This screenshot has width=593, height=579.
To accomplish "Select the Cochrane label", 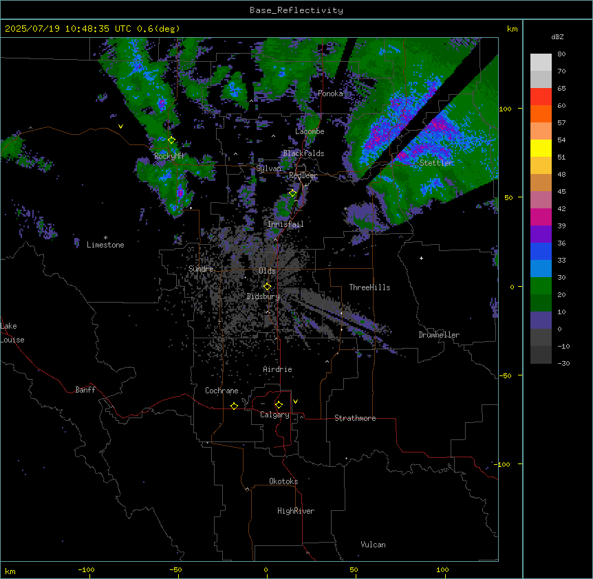I will (x=222, y=391).
